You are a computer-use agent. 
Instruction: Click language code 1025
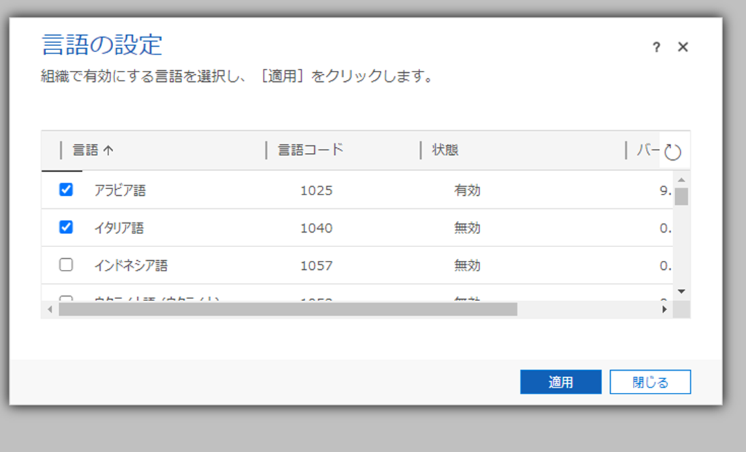point(316,191)
